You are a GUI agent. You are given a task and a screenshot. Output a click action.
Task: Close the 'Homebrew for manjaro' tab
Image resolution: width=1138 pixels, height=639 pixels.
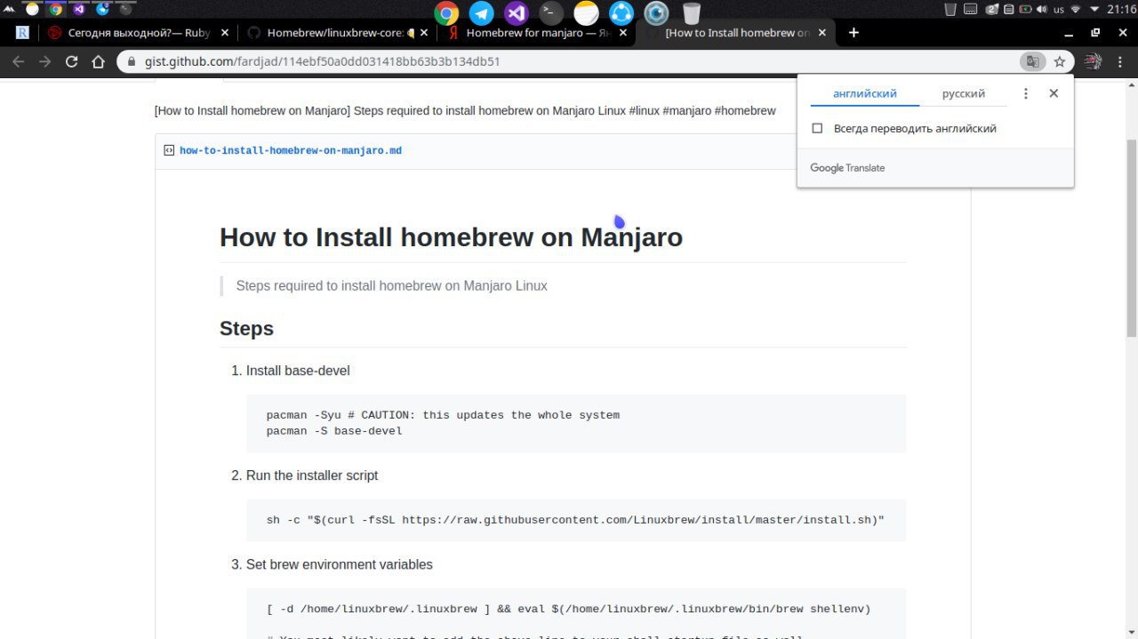click(622, 33)
